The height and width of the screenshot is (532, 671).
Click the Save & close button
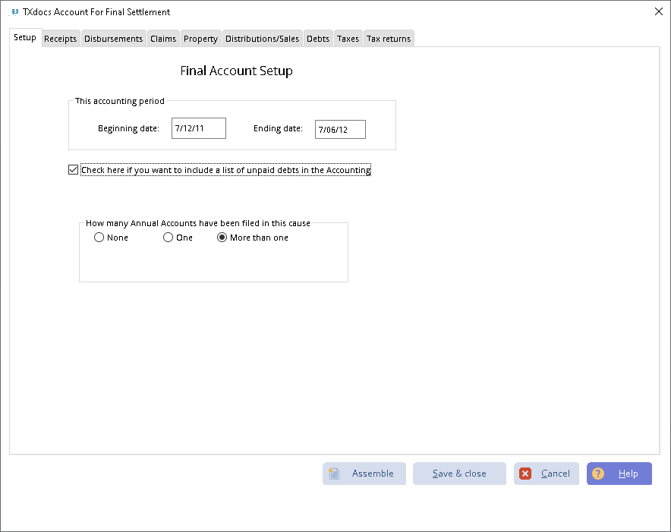tap(459, 473)
